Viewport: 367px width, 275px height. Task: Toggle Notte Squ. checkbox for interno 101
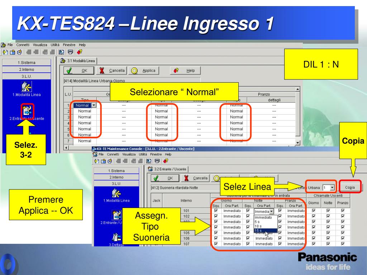(x=248, y=211)
